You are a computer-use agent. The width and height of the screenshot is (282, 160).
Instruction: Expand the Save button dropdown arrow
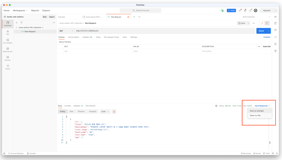(248, 23)
